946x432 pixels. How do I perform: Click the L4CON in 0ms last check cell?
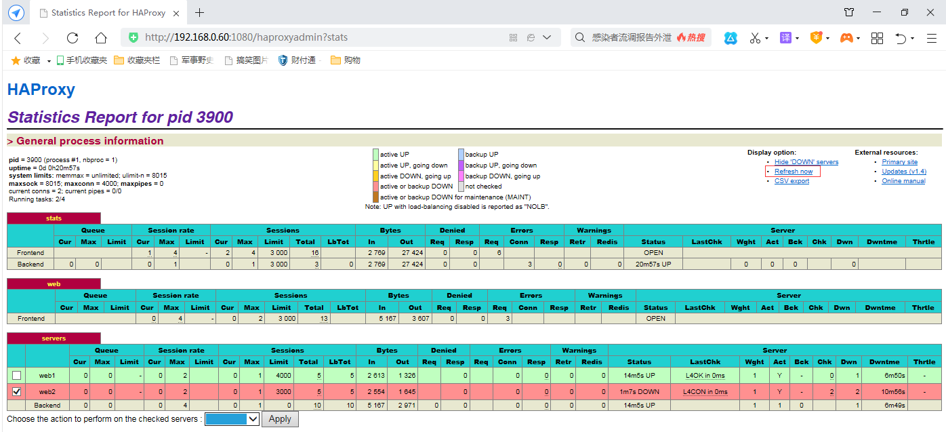(705, 392)
